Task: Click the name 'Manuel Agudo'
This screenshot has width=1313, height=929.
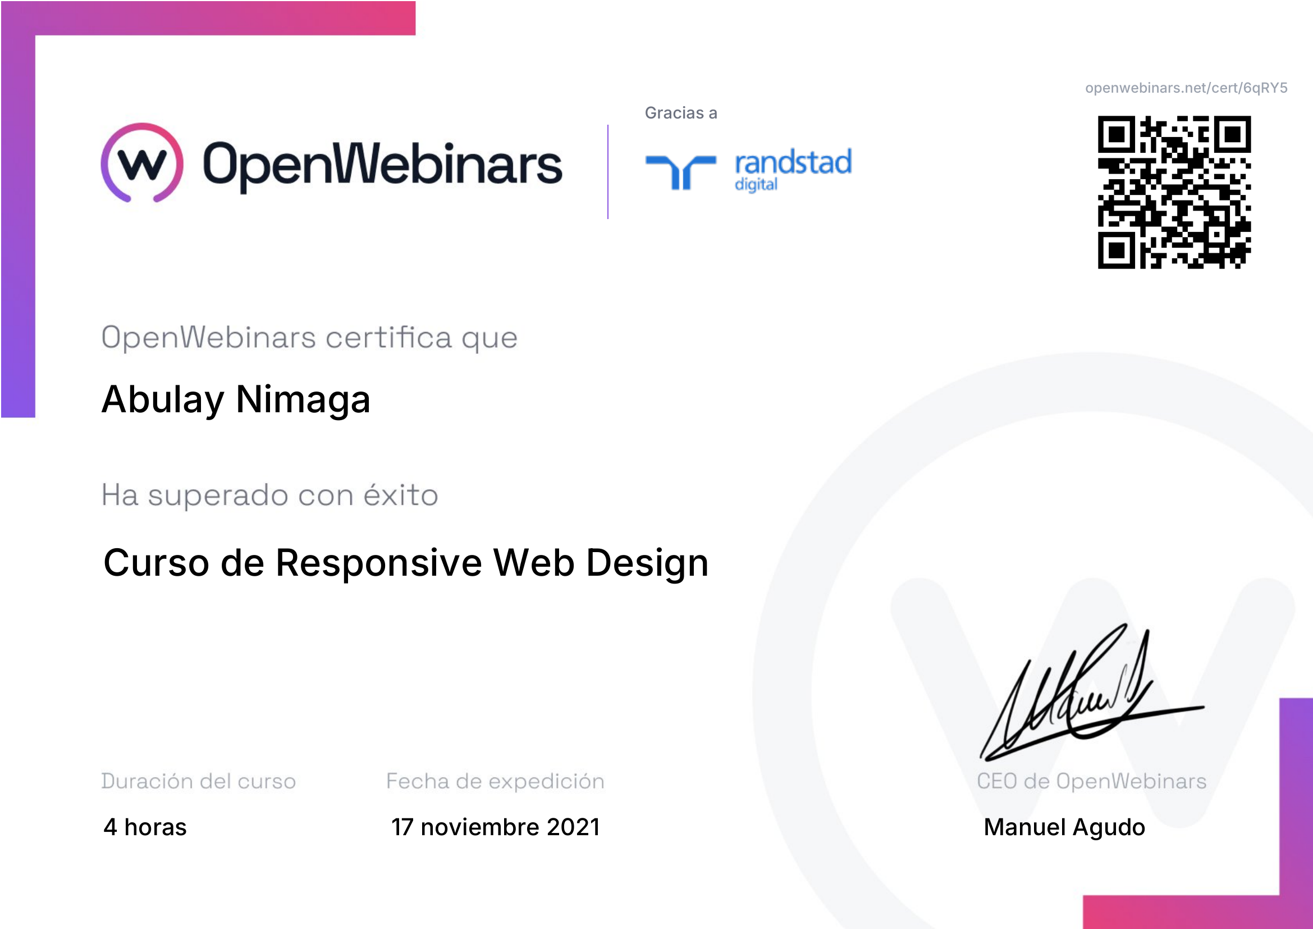Action: [1064, 828]
